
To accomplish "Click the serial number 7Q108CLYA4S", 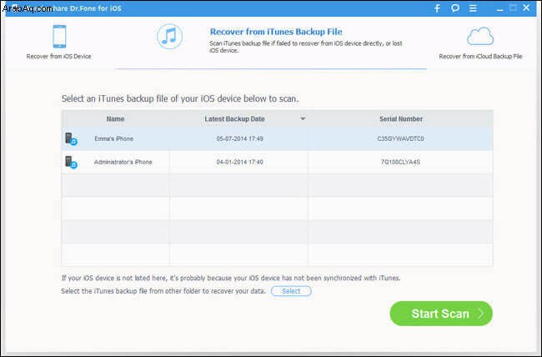I will click(x=400, y=162).
